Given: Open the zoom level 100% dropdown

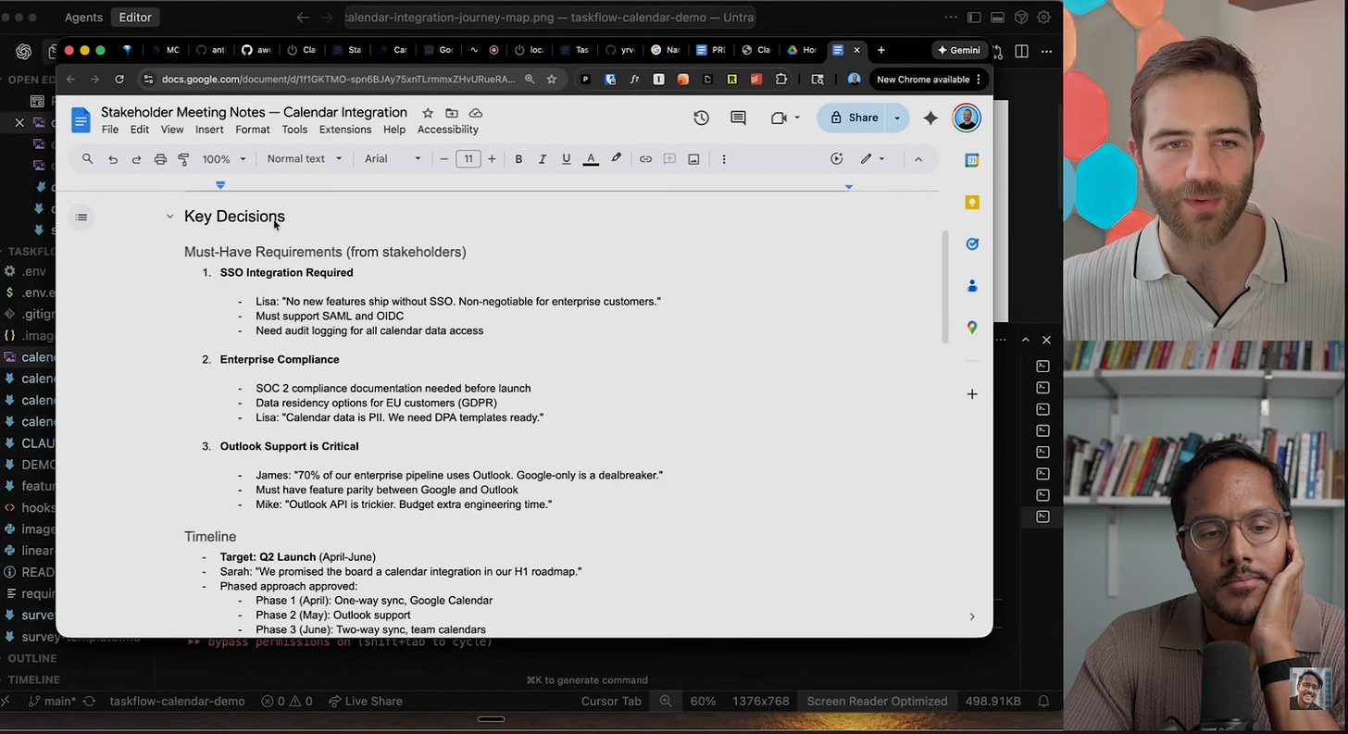Looking at the screenshot, I should 225,159.
